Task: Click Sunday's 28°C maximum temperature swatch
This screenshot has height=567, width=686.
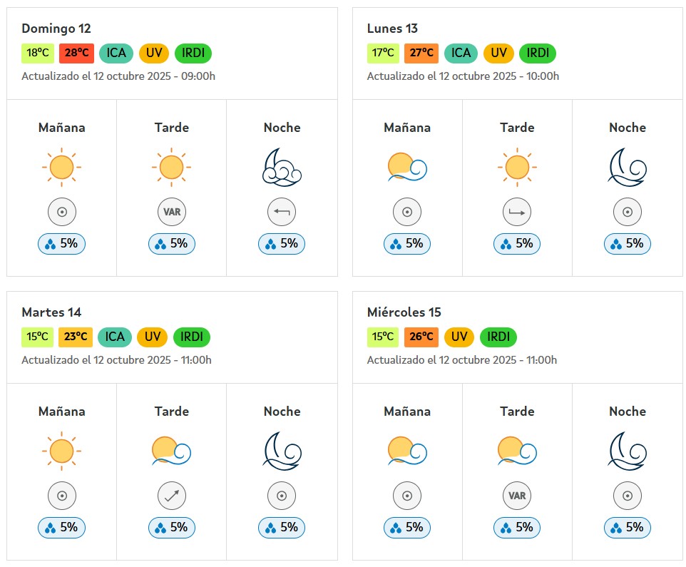Action: pyautogui.click(x=76, y=53)
